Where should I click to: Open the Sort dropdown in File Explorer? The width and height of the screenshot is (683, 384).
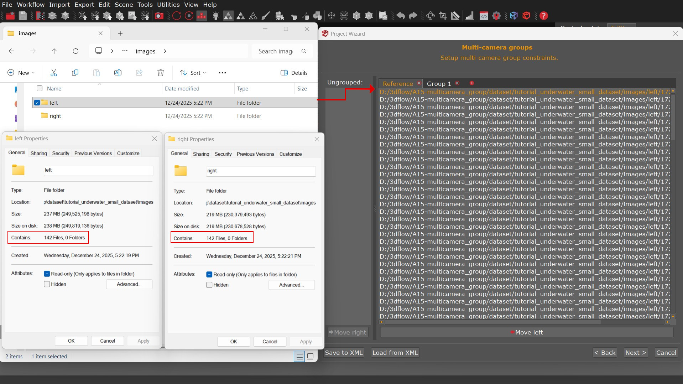193,73
